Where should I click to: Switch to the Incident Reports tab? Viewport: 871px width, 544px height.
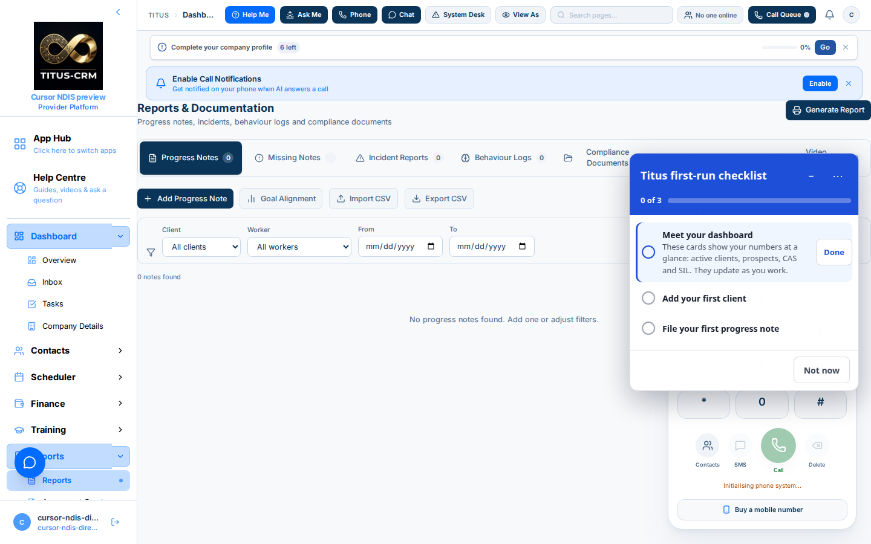(399, 158)
